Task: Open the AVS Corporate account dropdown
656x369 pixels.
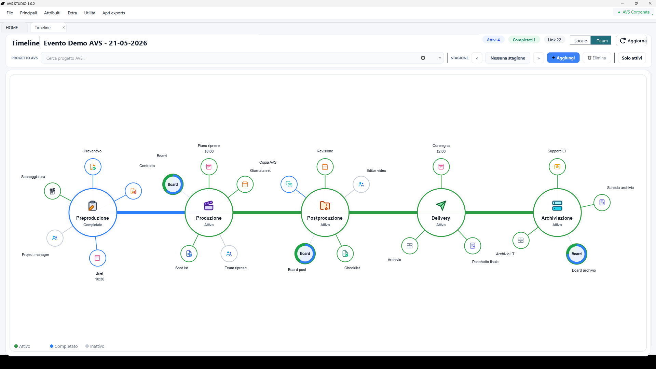Action: 635,12
